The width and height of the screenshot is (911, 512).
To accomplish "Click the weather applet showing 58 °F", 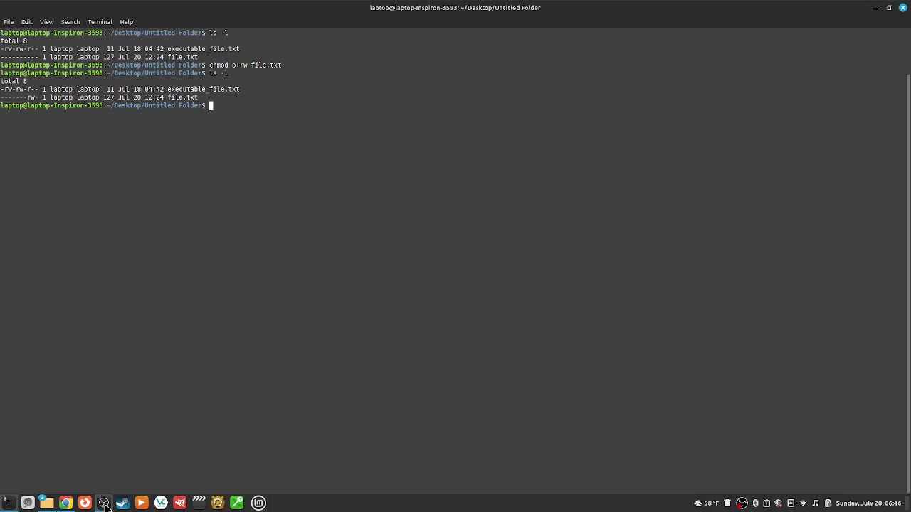I will (707, 503).
